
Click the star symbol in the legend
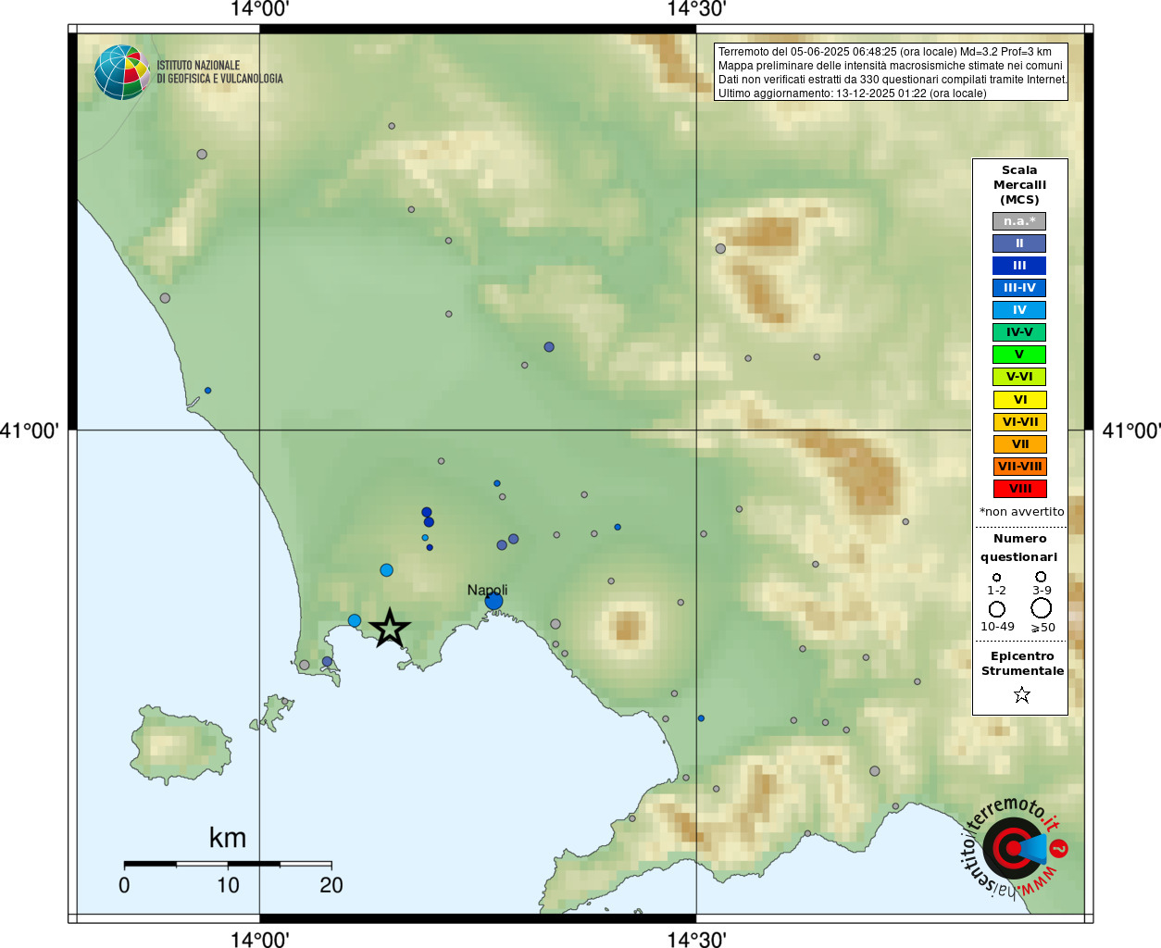1022,694
